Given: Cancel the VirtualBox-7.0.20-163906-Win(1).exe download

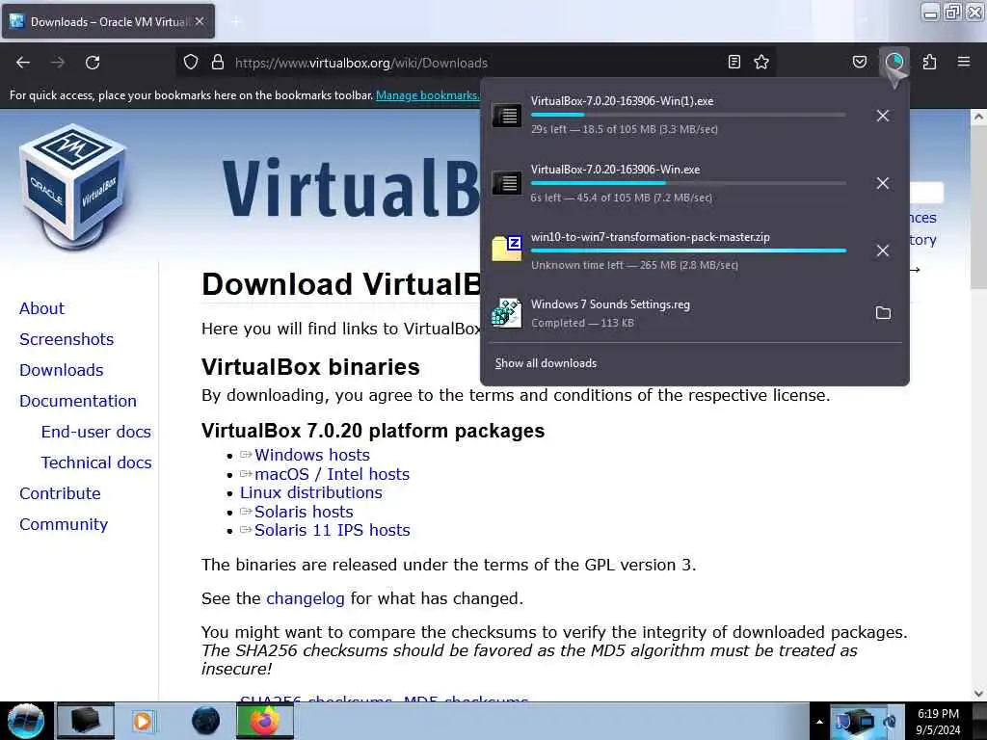Looking at the screenshot, I should [883, 116].
